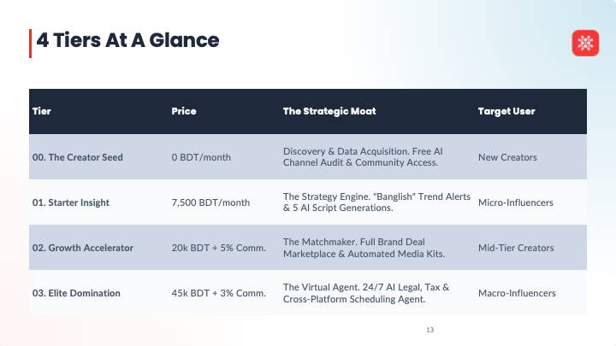Select the "45k BDT + 3% Comm." cell
Image resolution: width=616 pixels, height=346 pixels.
click(x=217, y=293)
